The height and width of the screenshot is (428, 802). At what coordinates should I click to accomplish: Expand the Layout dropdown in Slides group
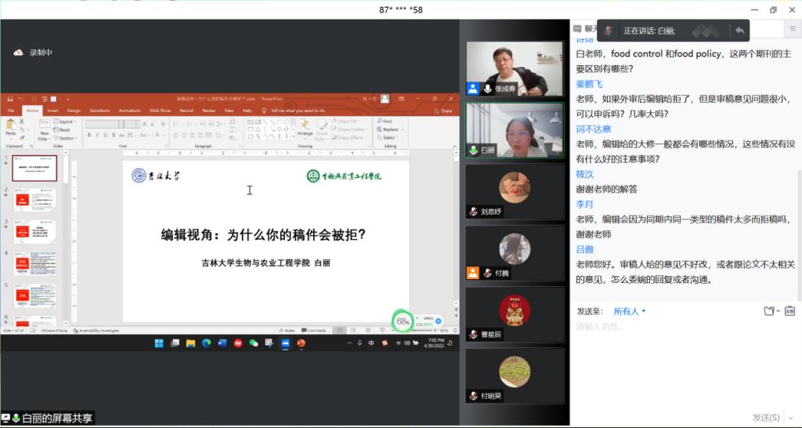[x=67, y=122]
